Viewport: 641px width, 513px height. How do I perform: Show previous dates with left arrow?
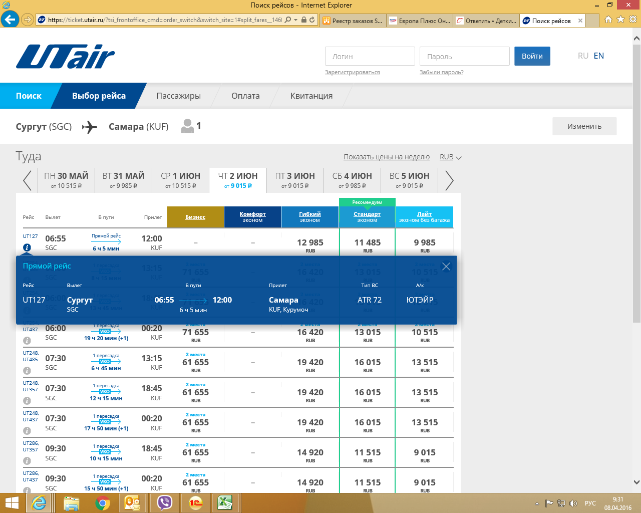(28, 180)
